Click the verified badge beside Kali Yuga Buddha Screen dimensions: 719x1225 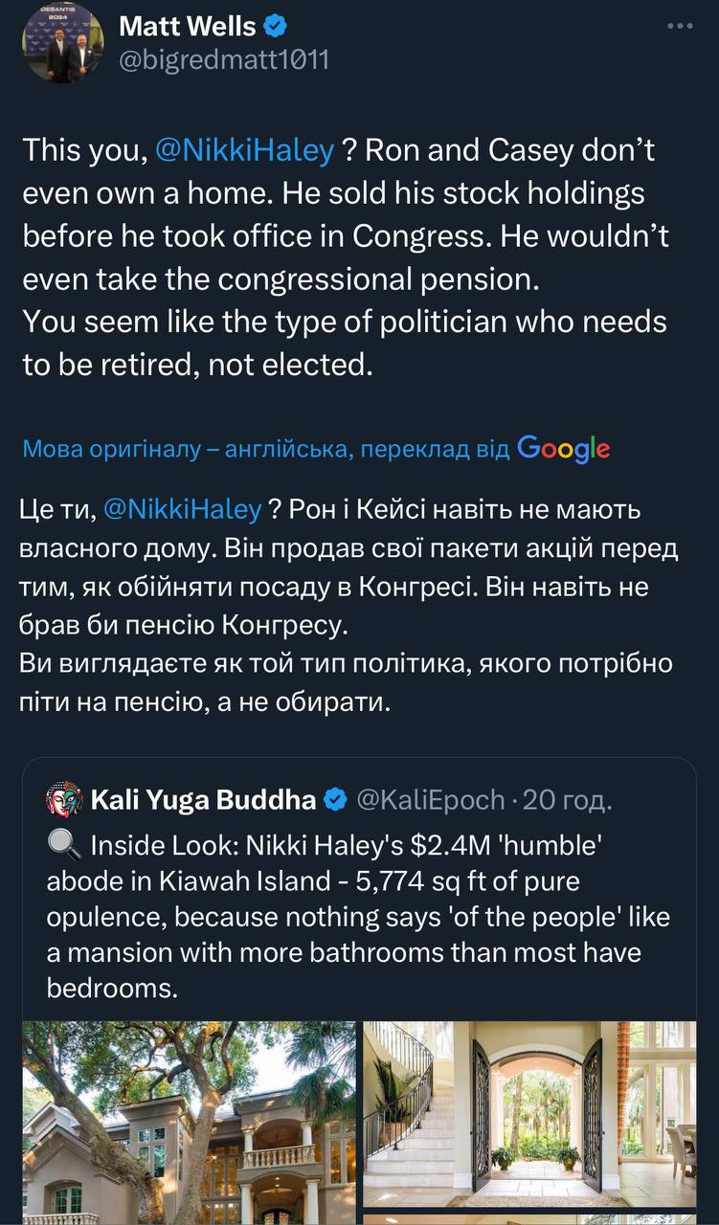335,800
